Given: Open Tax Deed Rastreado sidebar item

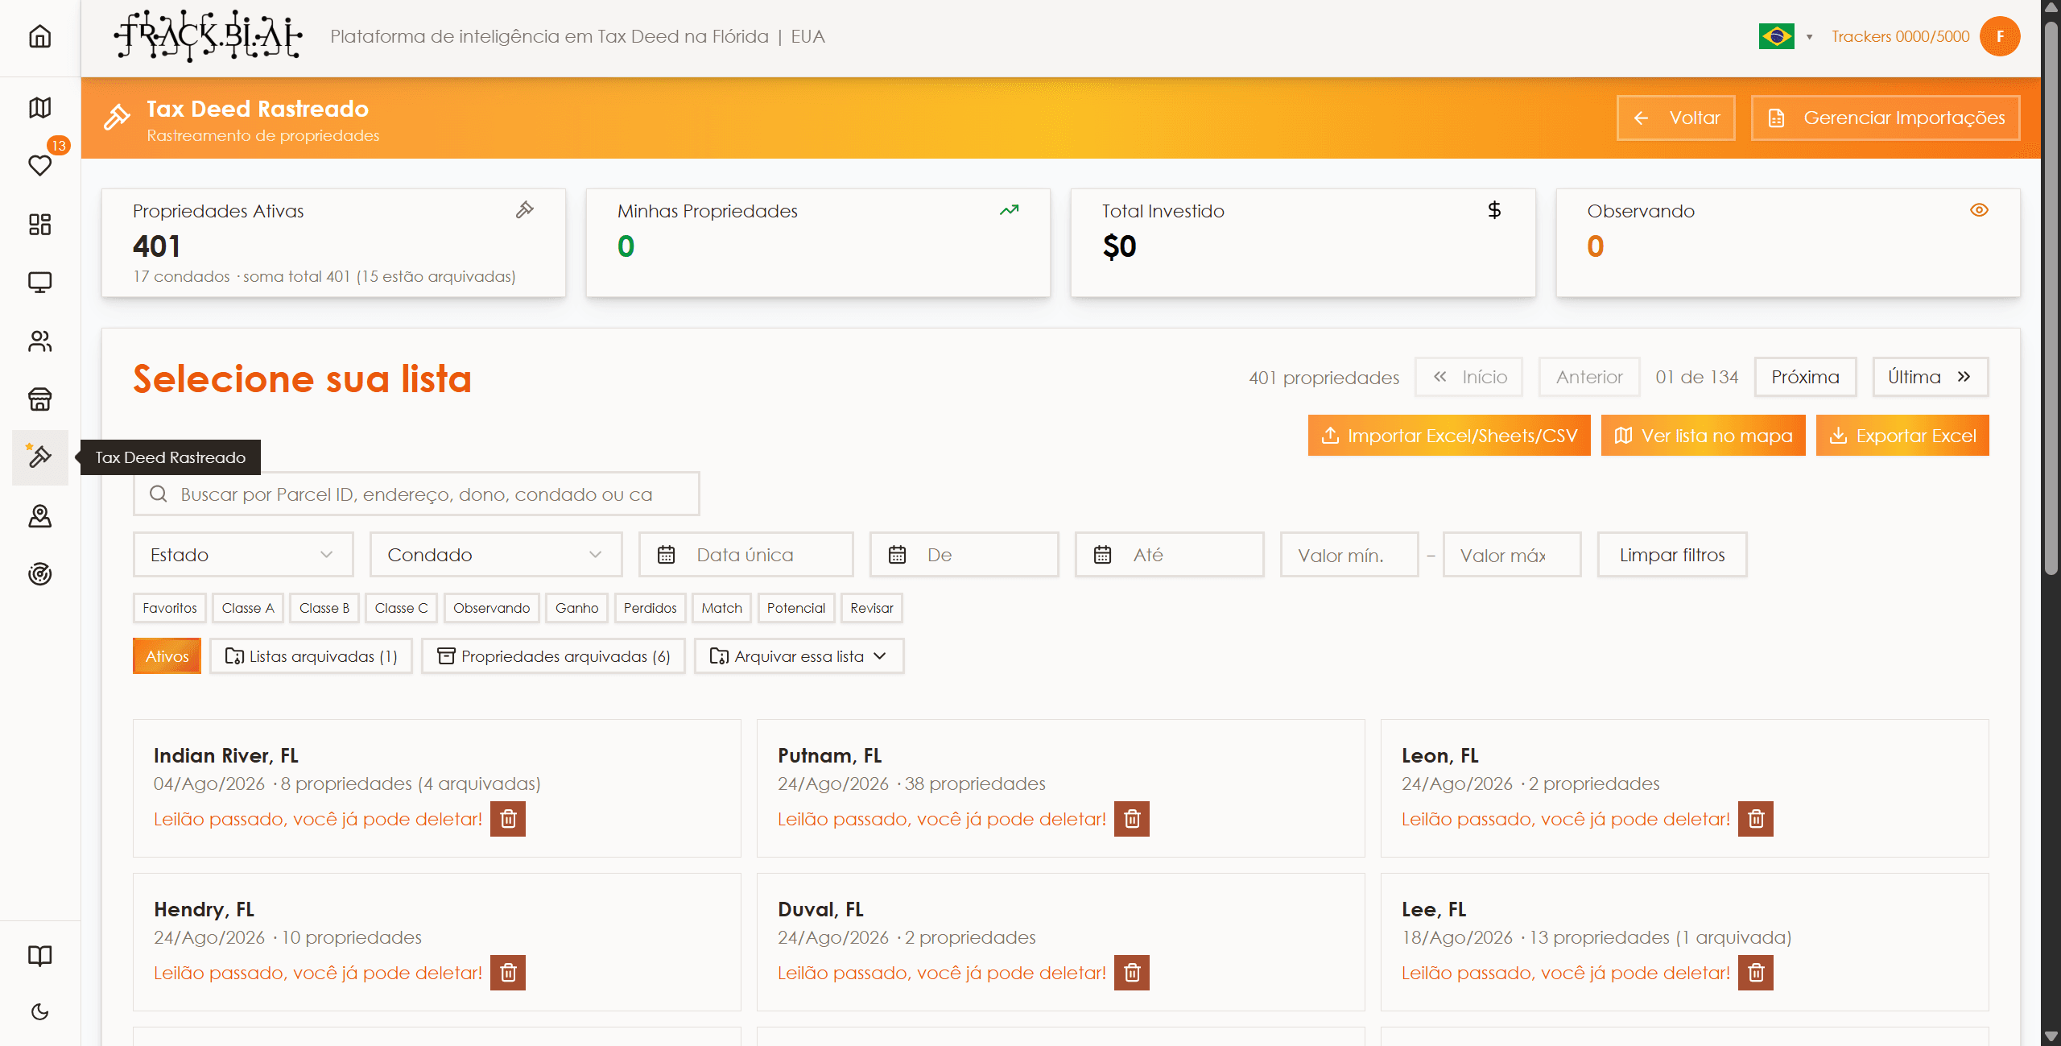Looking at the screenshot, I should coord(39,457).
